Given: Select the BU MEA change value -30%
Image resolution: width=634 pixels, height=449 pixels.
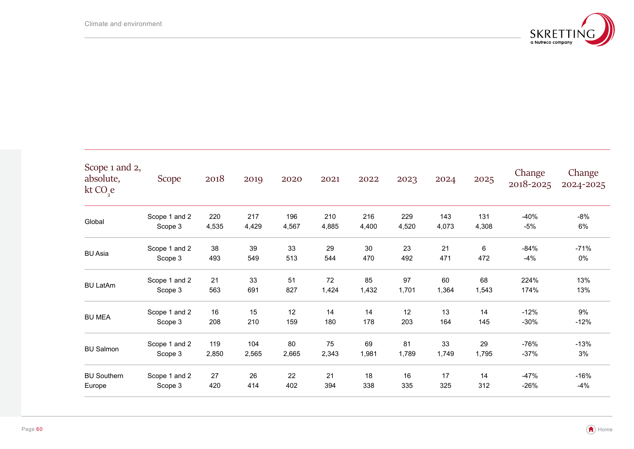Looking at the screenshot, I should pyautogui.click(x=530, y=322).
